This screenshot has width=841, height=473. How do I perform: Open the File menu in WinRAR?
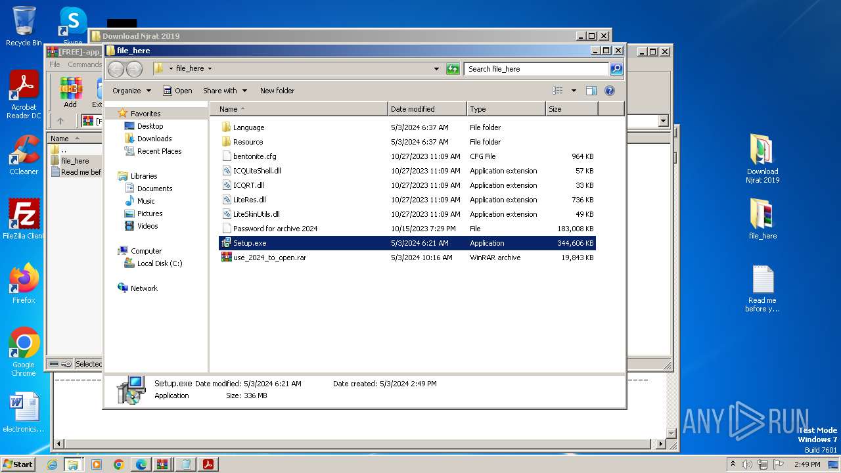55,64
